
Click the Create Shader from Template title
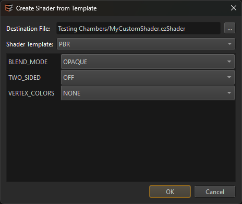56,8
